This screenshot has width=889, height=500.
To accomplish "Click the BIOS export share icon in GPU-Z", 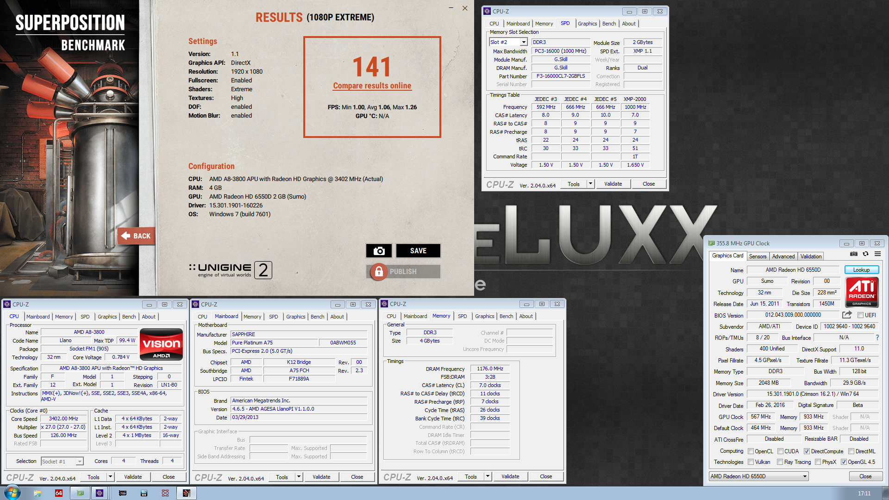I will (x=847, y=315).
